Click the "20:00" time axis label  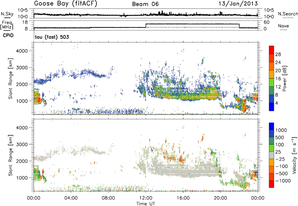(x=220, y=198)
